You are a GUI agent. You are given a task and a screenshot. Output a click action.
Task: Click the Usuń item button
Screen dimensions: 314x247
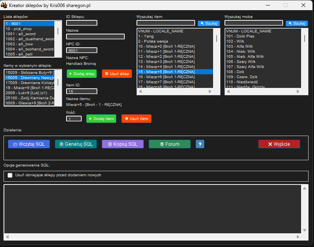click(136, 118)
